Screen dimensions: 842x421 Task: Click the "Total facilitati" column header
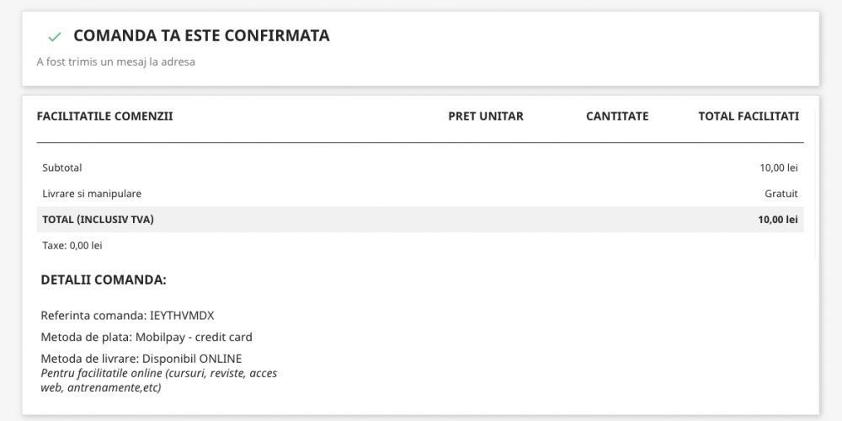pos(749,116)
